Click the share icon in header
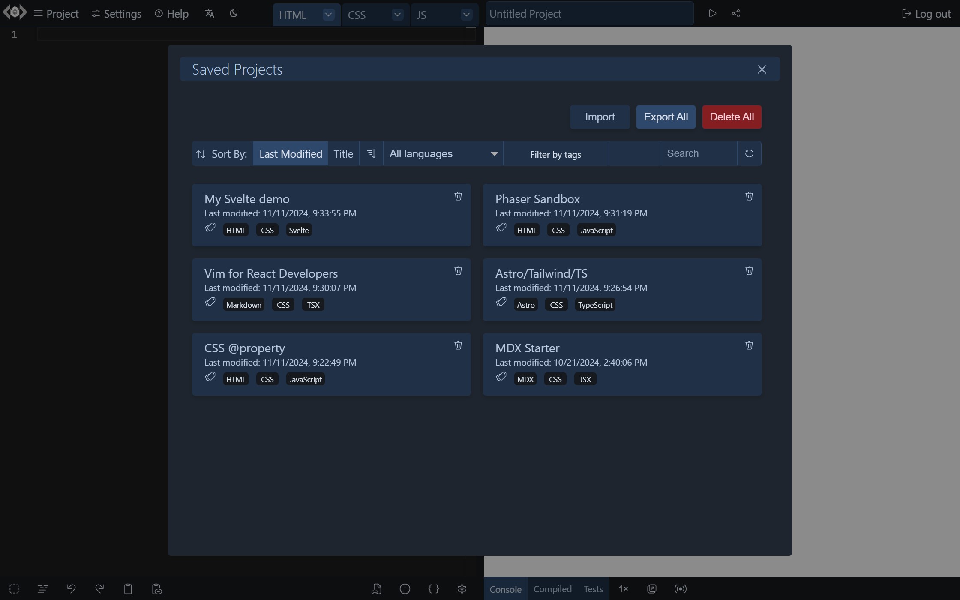The height and width of the screenshot is (600, 960). click(x=735, y=14)
